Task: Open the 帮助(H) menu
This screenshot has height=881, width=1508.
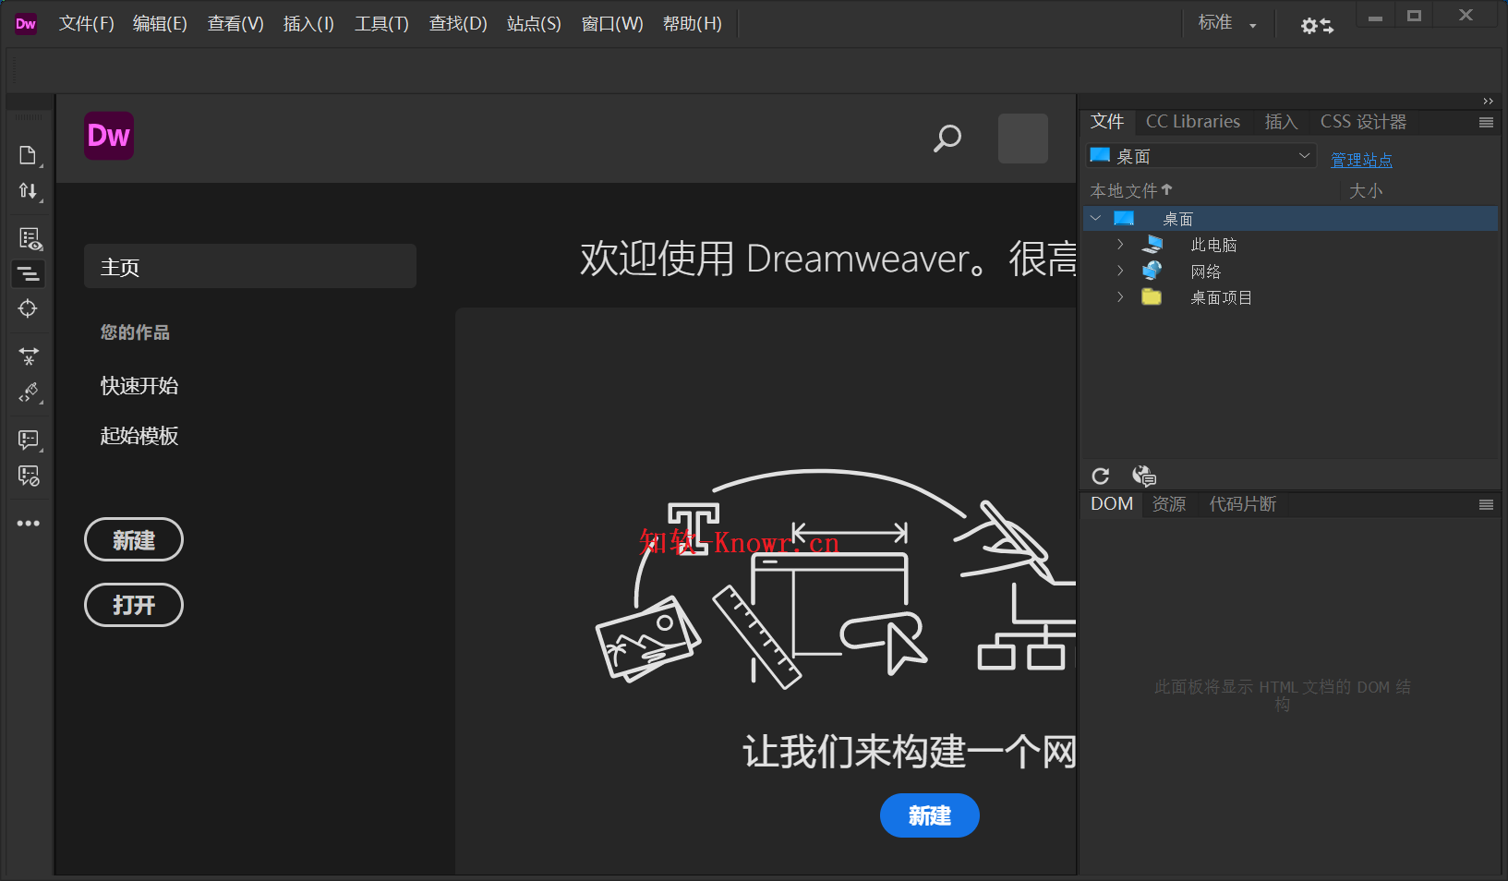Action: click(x=693, y=24)
